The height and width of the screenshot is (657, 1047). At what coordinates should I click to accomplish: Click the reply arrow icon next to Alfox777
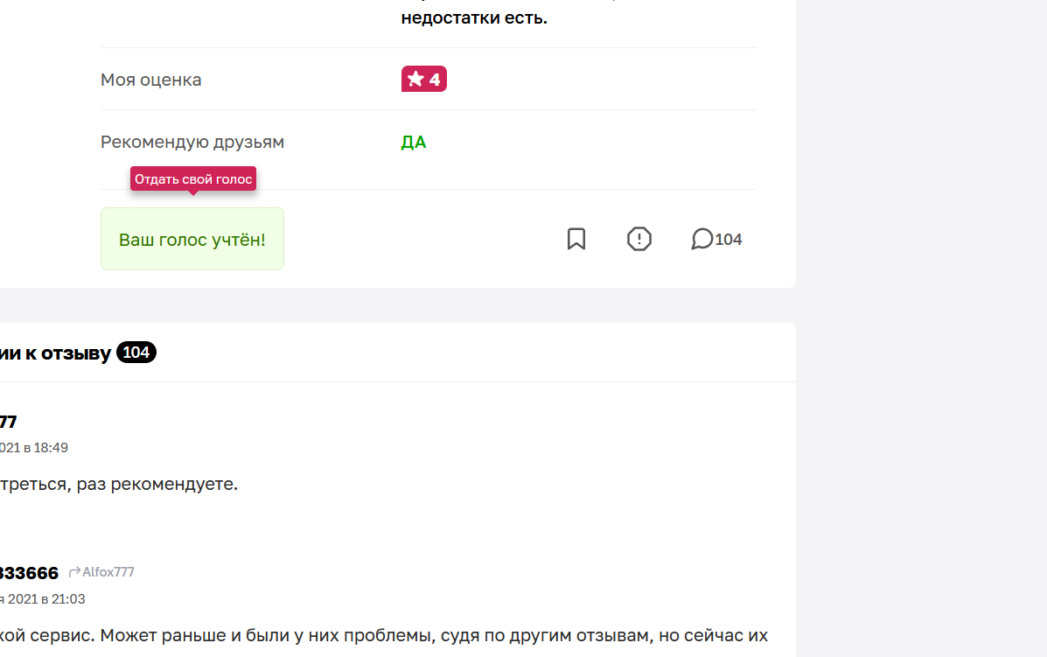[74, 571]
